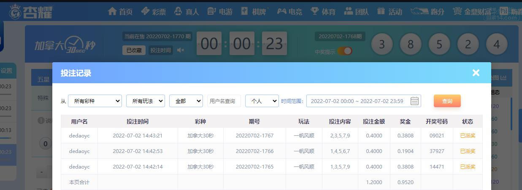Open the 全部 status dropdown
Screen dimensions: 522x190
[186, 101]
